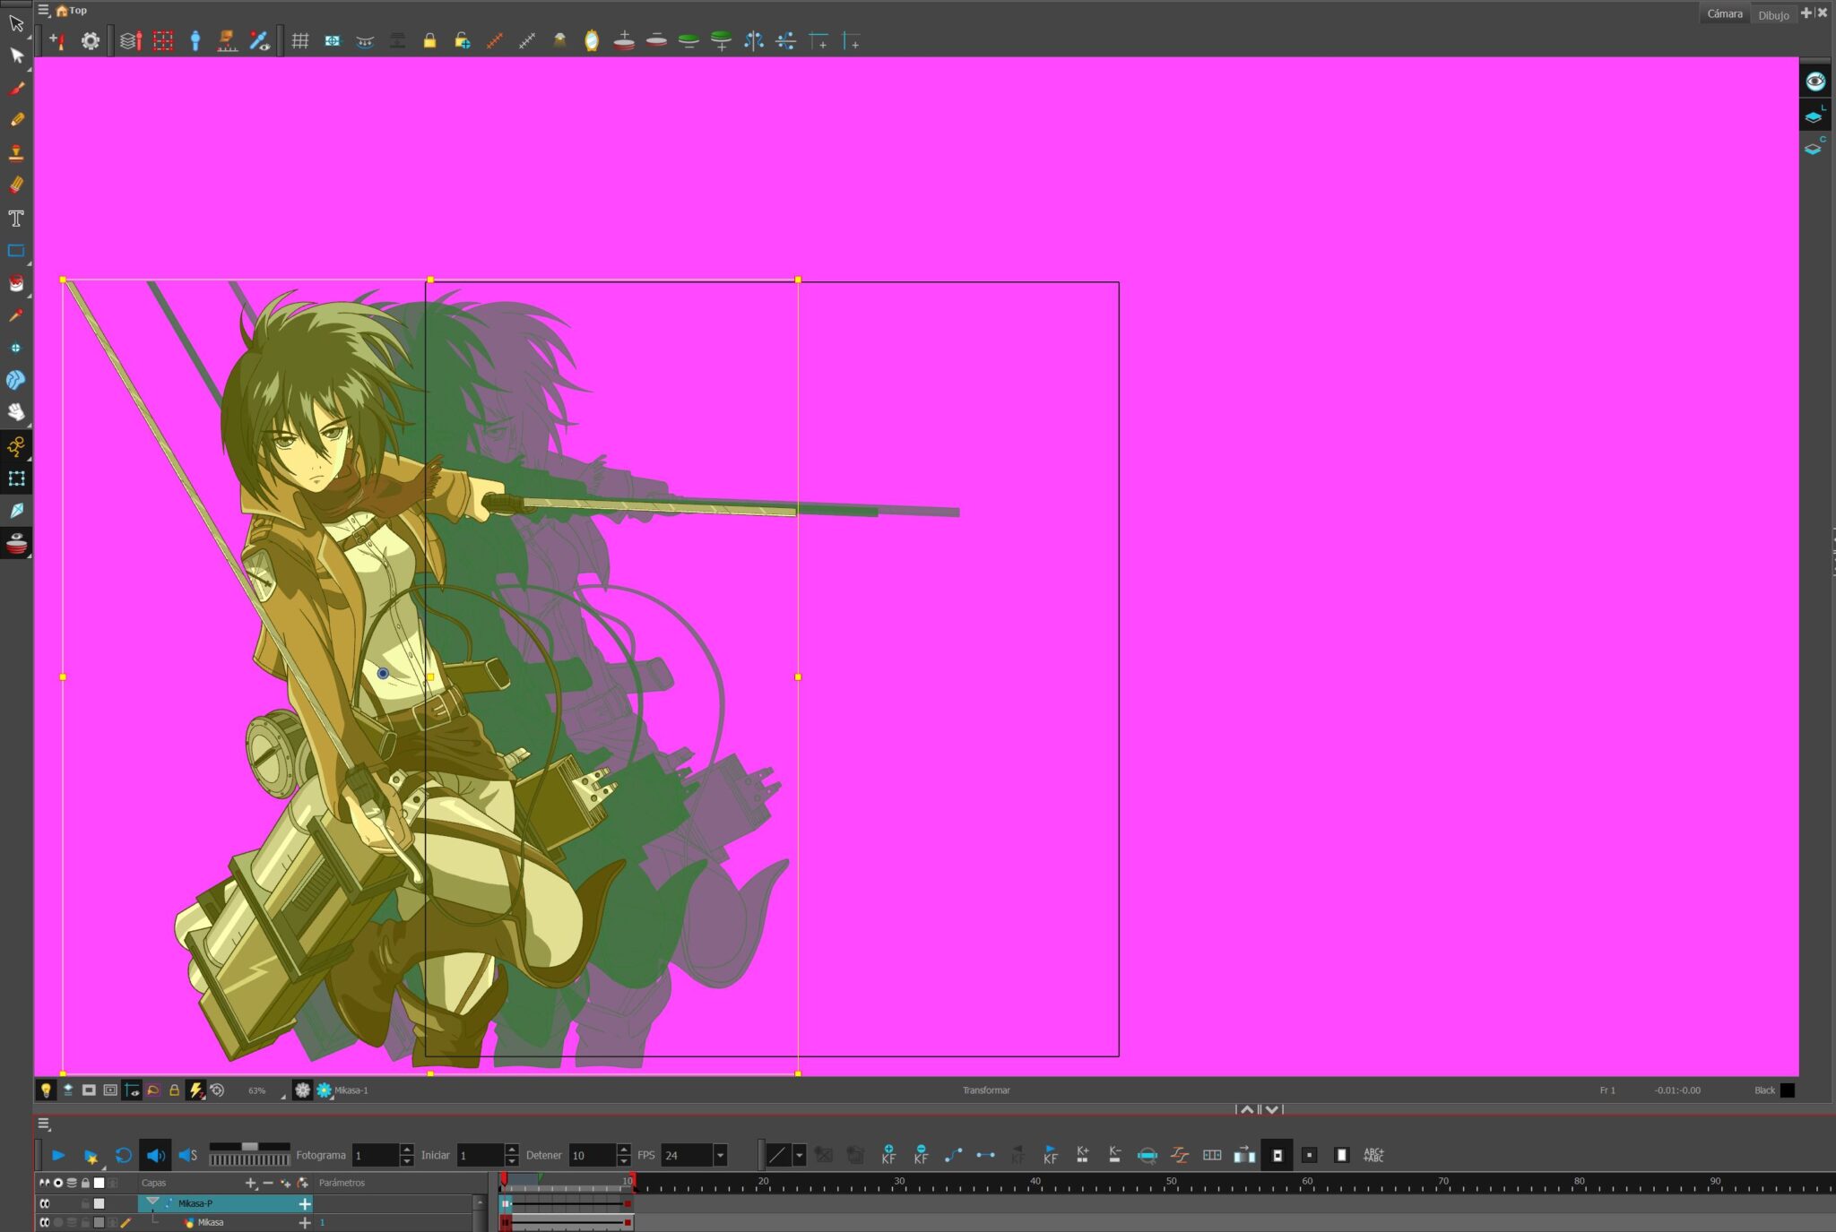This screenshot has height=1232, width=1836.
Task: Select the Transform tool in left toolbar
Action: pos(16,478)
